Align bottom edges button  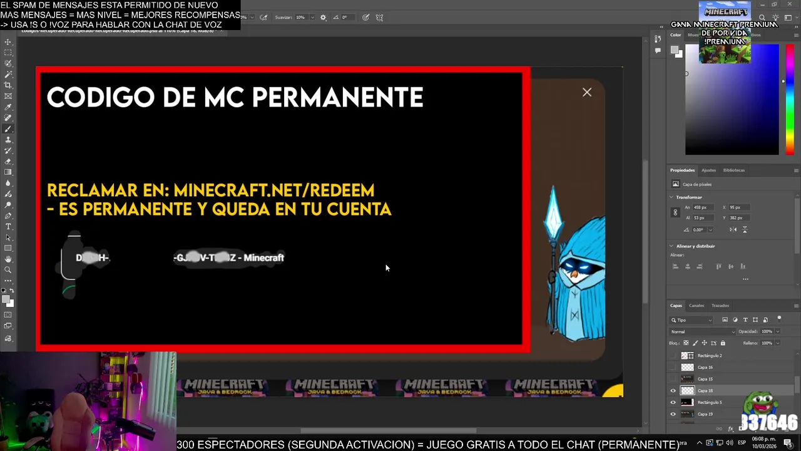point(743,266)
